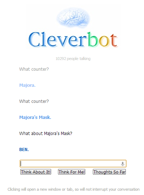Click the number 10292 in the talking count
144x195 pixels.
point(61,59)
